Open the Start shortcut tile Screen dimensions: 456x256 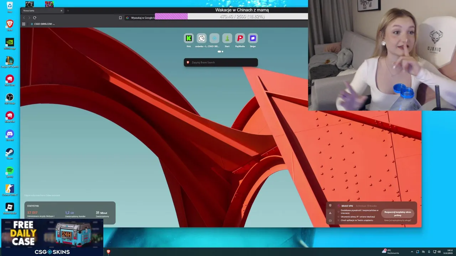coord(227,38)
